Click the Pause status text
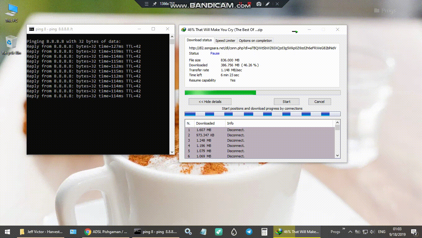The height and width of the screenshot is (238, 422). [215, 53]
